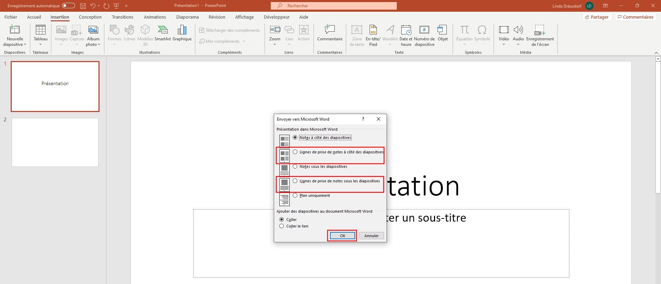Switch to the Diaporama tab
The image size is (661, 284).
[x=187, y=17]
